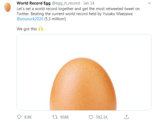Screen dimensions: 154x122
Task: Open tweet via 'We got this' text
Action: coord(27,29)
